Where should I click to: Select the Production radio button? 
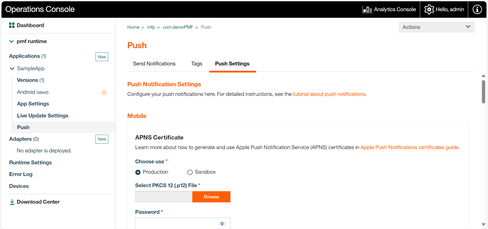pyautogui.click(x=138, y=172)
